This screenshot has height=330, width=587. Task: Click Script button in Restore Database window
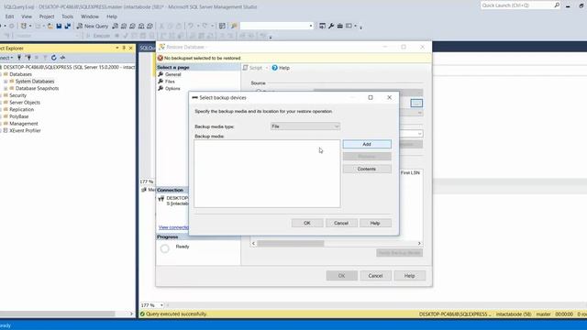[x=253, y=68]
